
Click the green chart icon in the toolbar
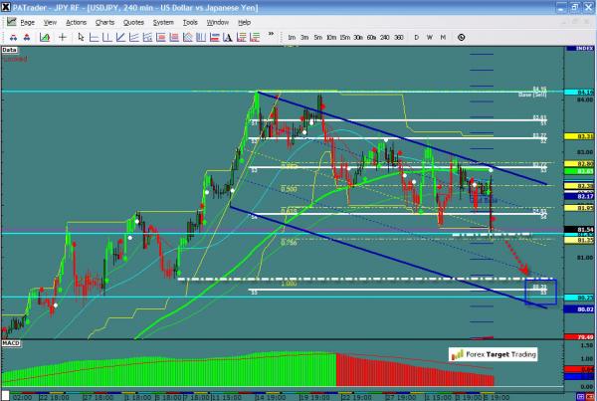43,37
